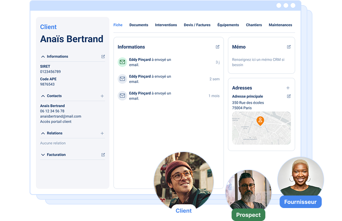
Task: Click the 2 sem timestamp
Action: tap(214, 79)
